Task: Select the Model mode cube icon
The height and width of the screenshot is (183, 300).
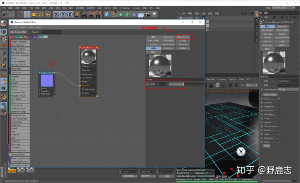Action: (4, 32)
